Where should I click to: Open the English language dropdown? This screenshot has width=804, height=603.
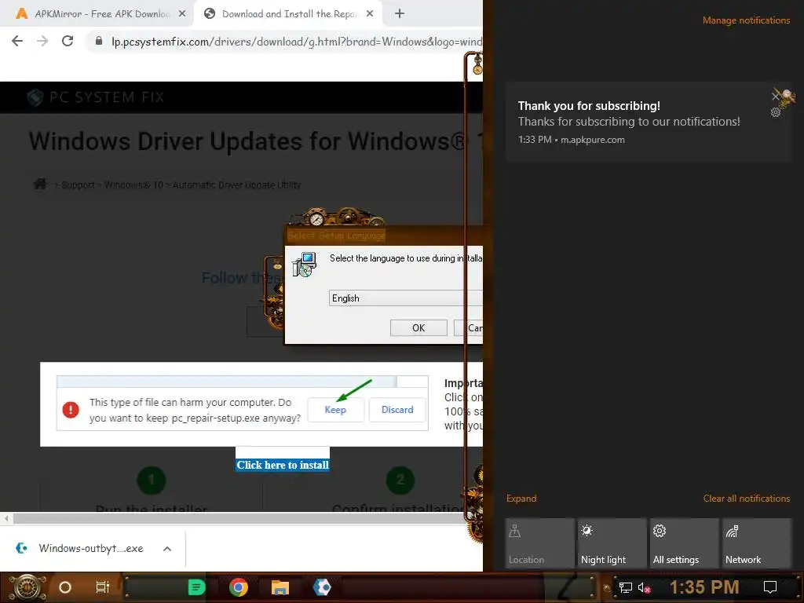coord(405,298)
